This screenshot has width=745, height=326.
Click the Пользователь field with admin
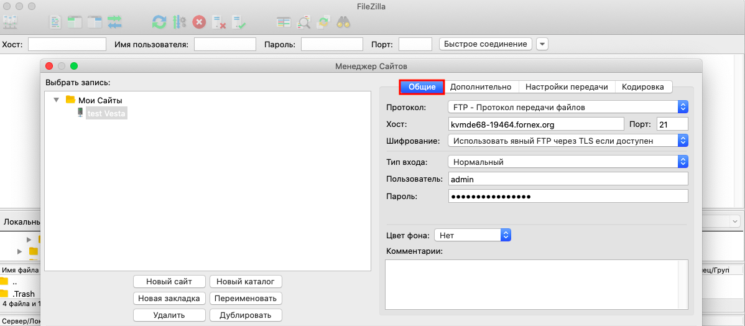(x=568, y=179)
